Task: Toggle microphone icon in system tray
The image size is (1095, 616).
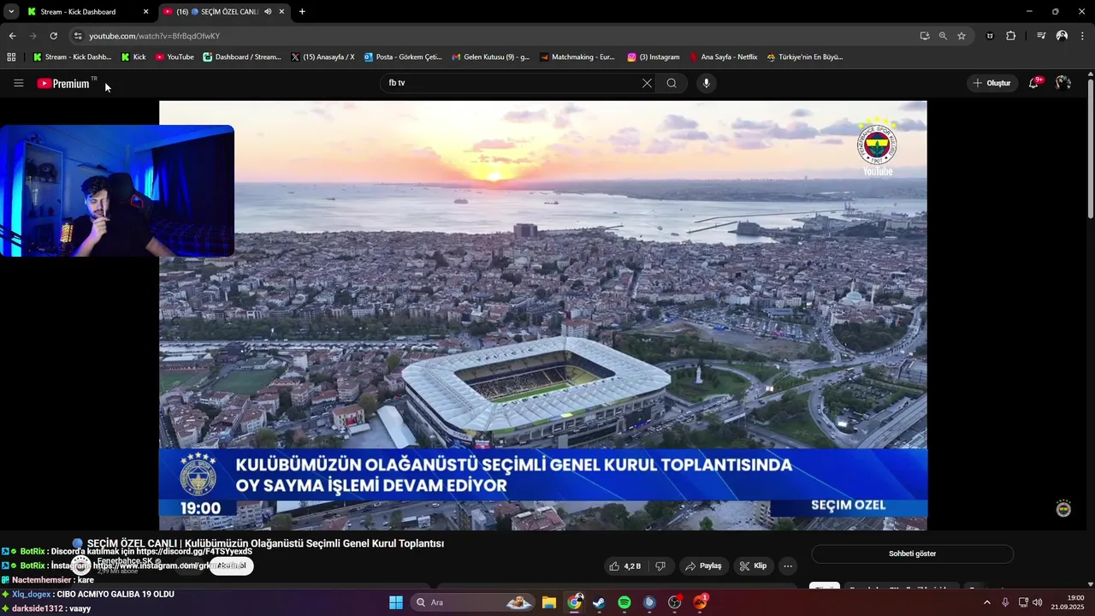Action: [x=1005, y=602]
